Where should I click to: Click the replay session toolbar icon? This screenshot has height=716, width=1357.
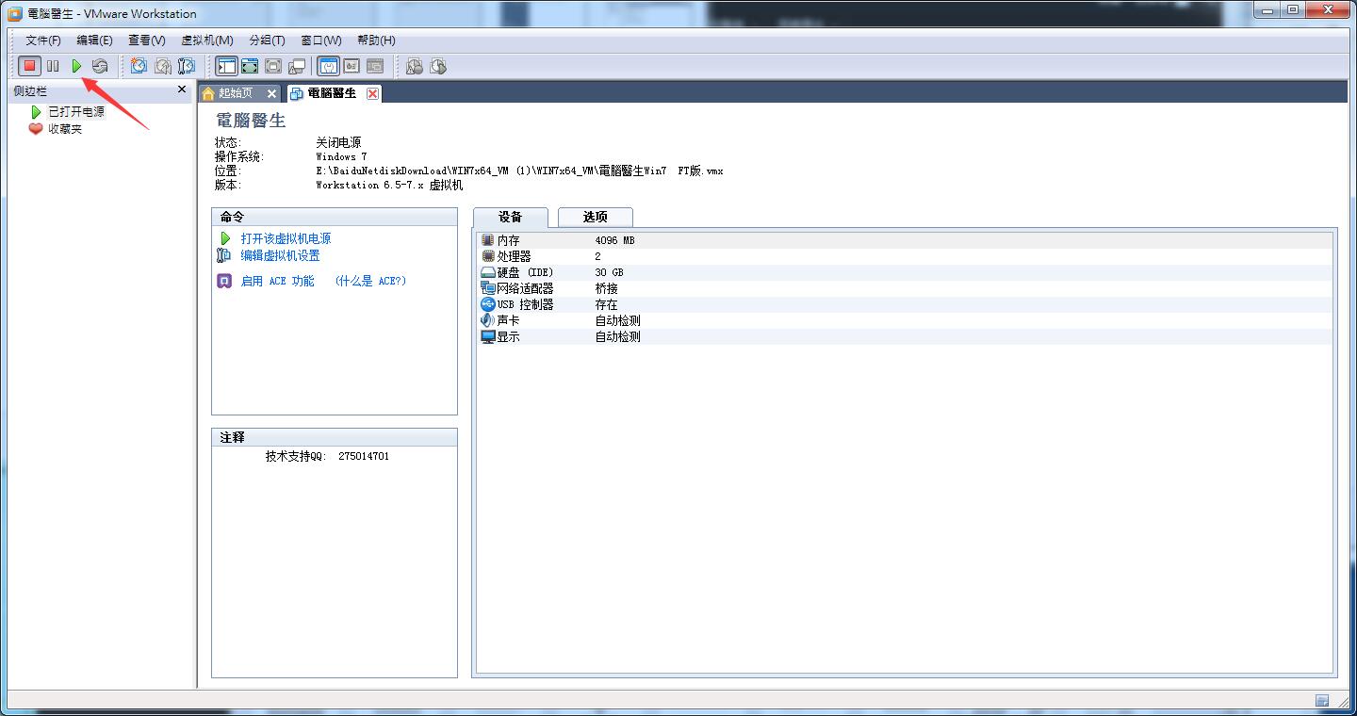(438, 66)
